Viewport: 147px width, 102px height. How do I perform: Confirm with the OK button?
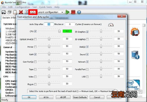pyautogui.click(x=29, y=97)
